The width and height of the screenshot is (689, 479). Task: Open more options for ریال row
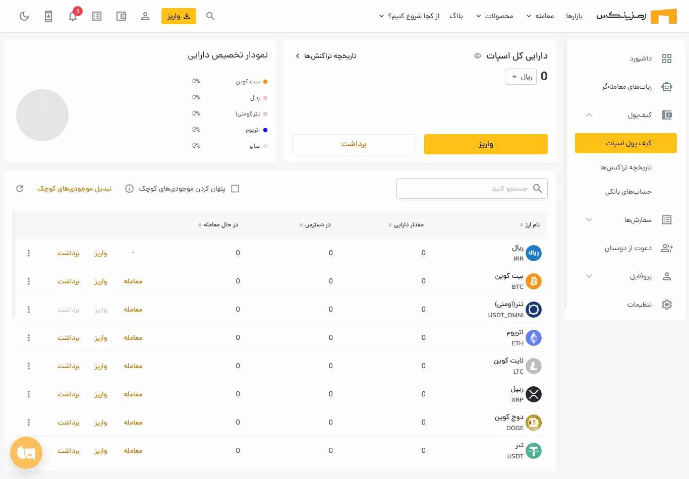click(29, 253)
